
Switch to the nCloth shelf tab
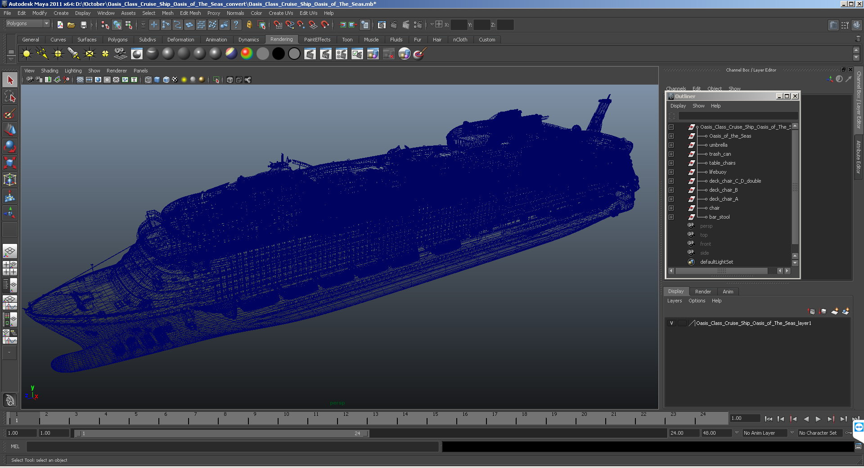460,40
